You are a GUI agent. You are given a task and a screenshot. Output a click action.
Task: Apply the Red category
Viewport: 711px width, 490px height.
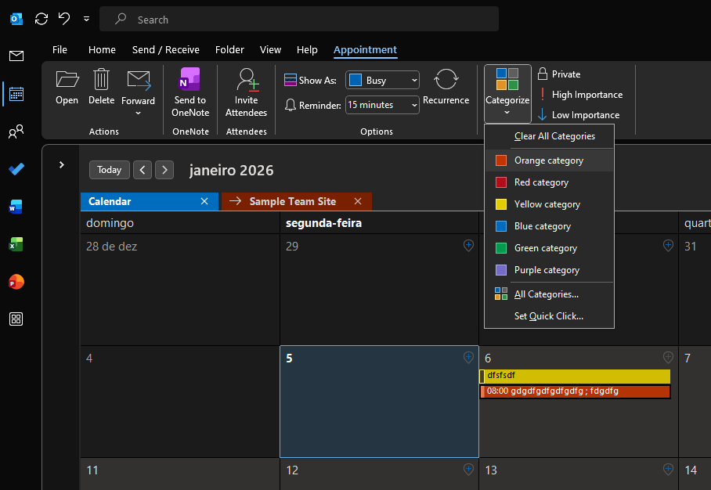(549, 182)
